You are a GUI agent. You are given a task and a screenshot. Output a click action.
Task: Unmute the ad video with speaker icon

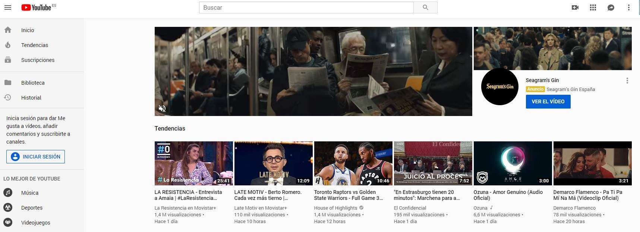pos(162,109)
